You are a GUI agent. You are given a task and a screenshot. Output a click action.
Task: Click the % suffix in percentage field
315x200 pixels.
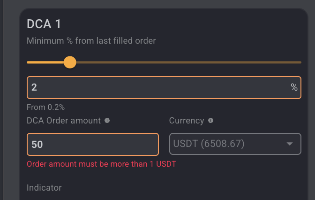coord(294,87)
